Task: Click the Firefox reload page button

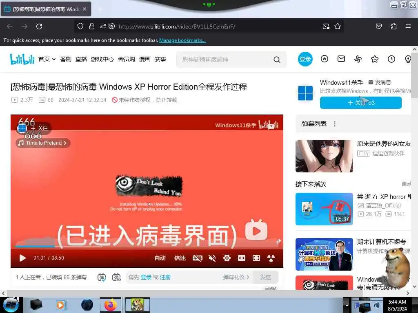Action: click(39, 26)
